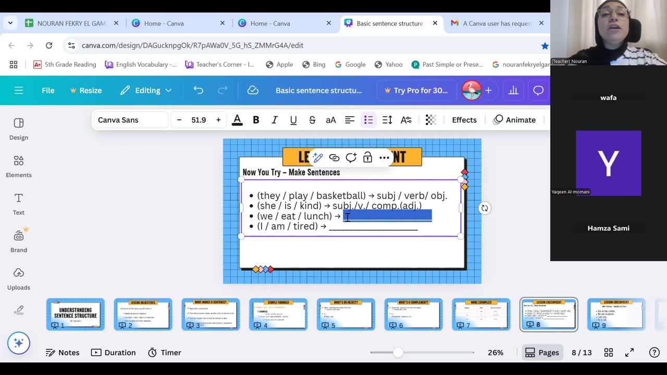The image size is (667, 375).
Task: Click the cloud save status icon
Action: tap(253, 90)
